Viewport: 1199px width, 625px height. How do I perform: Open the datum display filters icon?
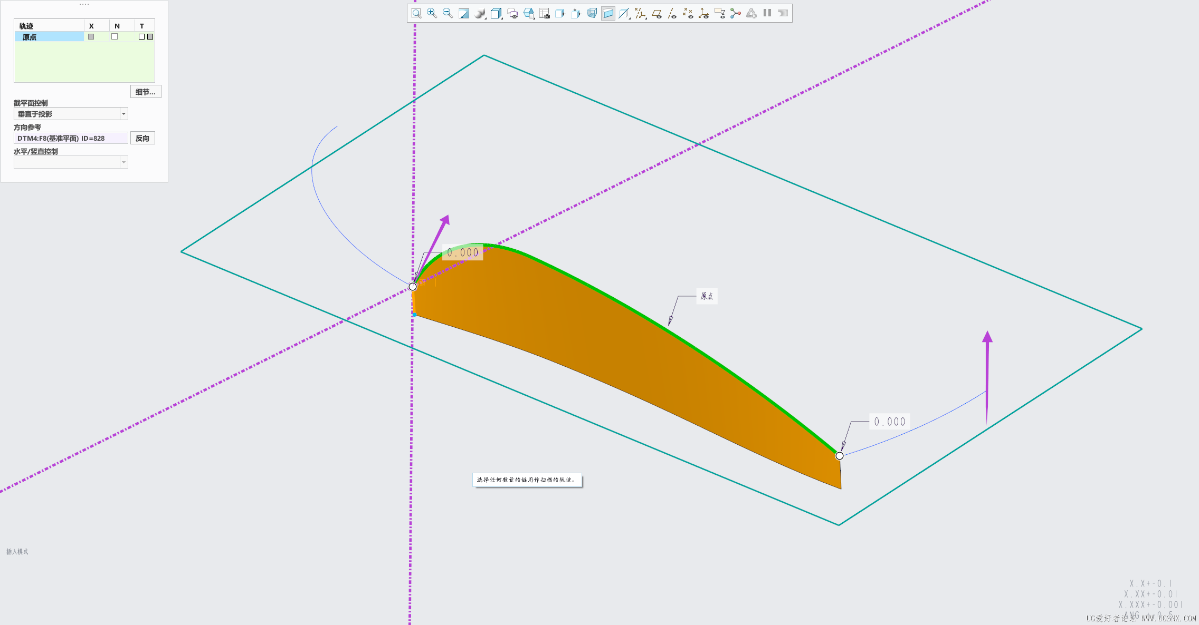click(640, 13)
